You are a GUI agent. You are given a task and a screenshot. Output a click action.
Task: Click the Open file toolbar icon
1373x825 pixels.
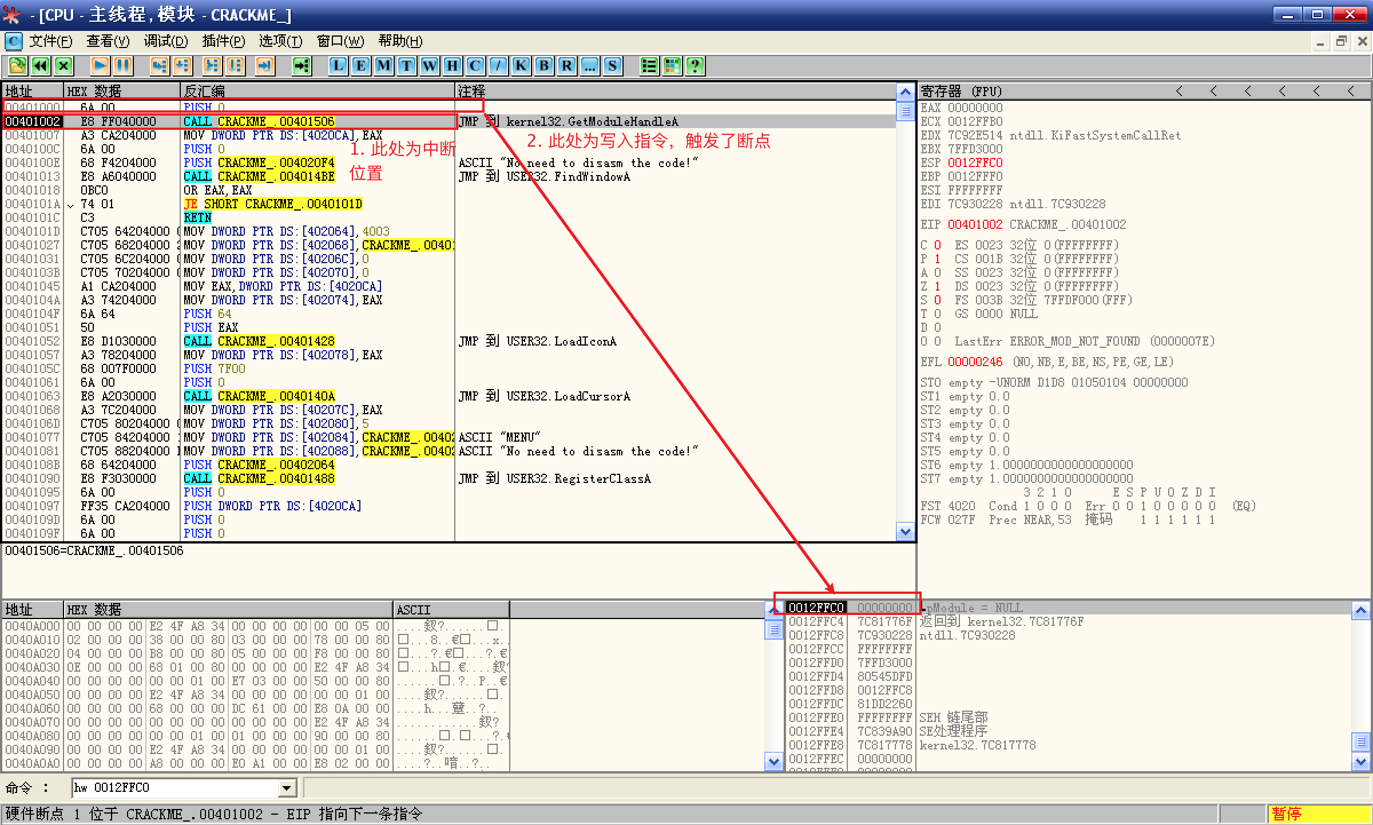coord(17,66)
